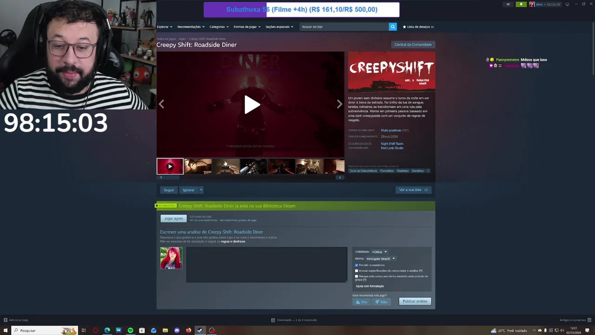
Task: Click the Ignorar button
Action: (188, 190)
